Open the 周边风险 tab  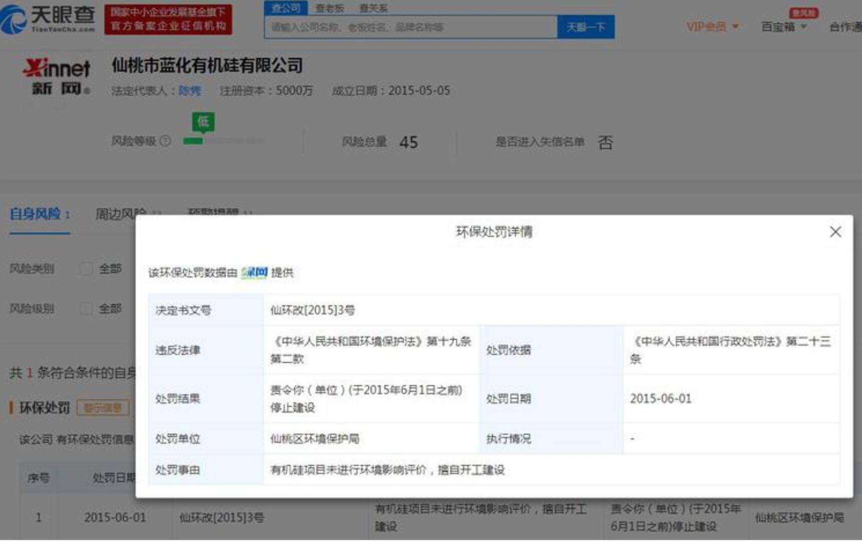click(120, 214)
